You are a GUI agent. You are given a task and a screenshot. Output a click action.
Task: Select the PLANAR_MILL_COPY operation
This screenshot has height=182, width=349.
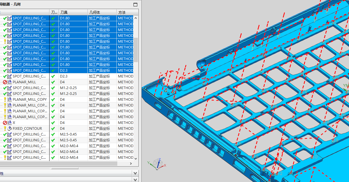(x=30, y=100)
